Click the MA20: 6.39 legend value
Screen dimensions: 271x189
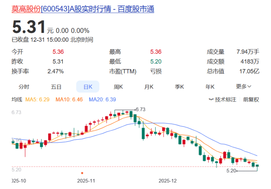click(102, 99)
